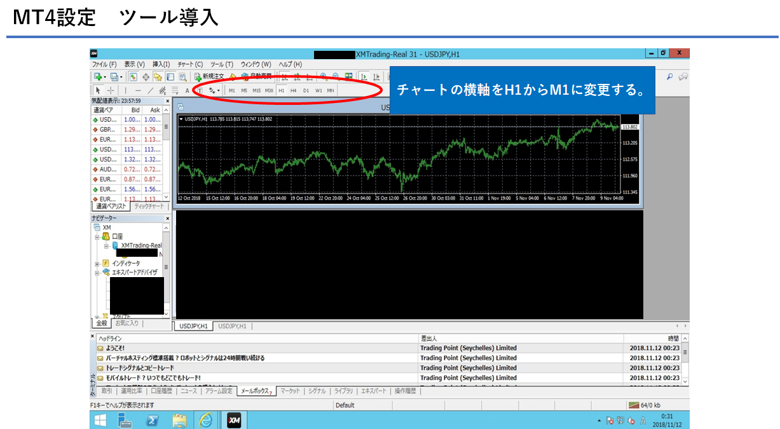
Task: Expand the インディケータ node in Navigator
Action: [97, 264]
